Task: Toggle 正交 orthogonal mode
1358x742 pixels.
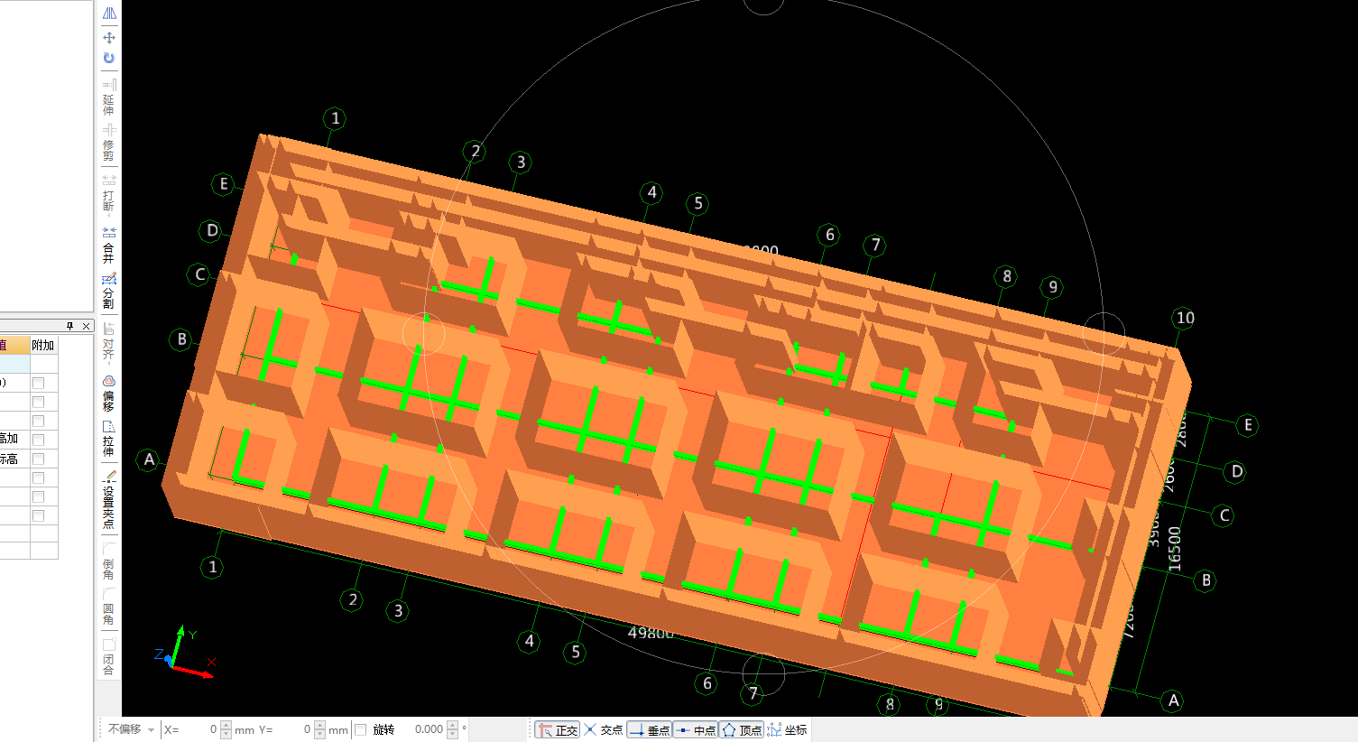Action: [558, 729]
